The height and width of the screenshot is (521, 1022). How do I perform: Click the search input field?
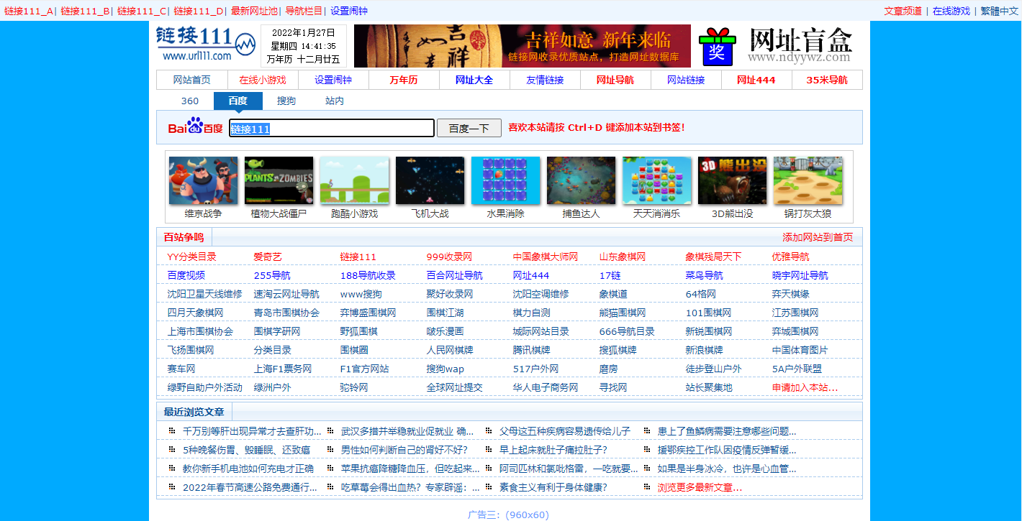tap(332, 129)
